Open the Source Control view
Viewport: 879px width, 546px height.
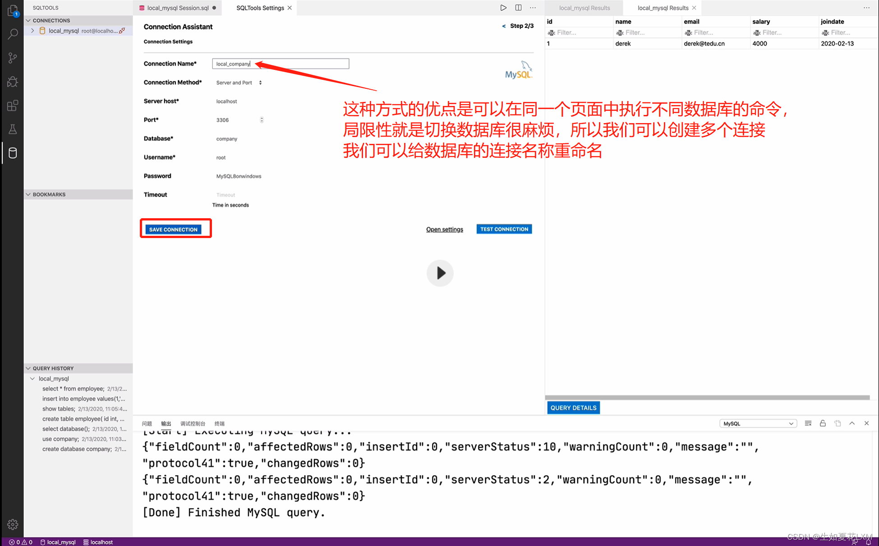tap(13, 58)
